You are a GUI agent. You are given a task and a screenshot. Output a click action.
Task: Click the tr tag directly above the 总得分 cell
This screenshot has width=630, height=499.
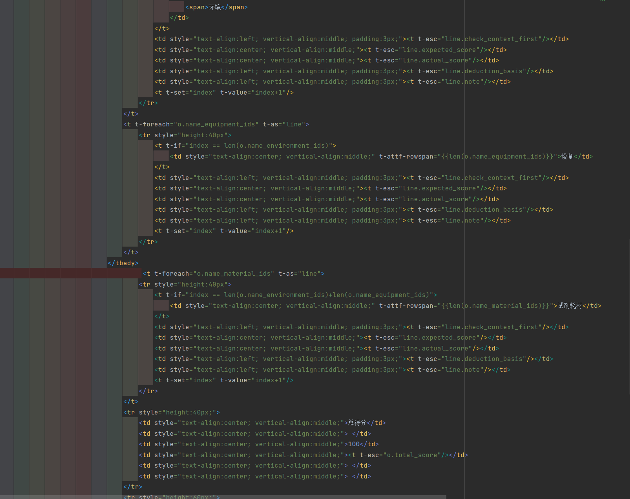172,413
